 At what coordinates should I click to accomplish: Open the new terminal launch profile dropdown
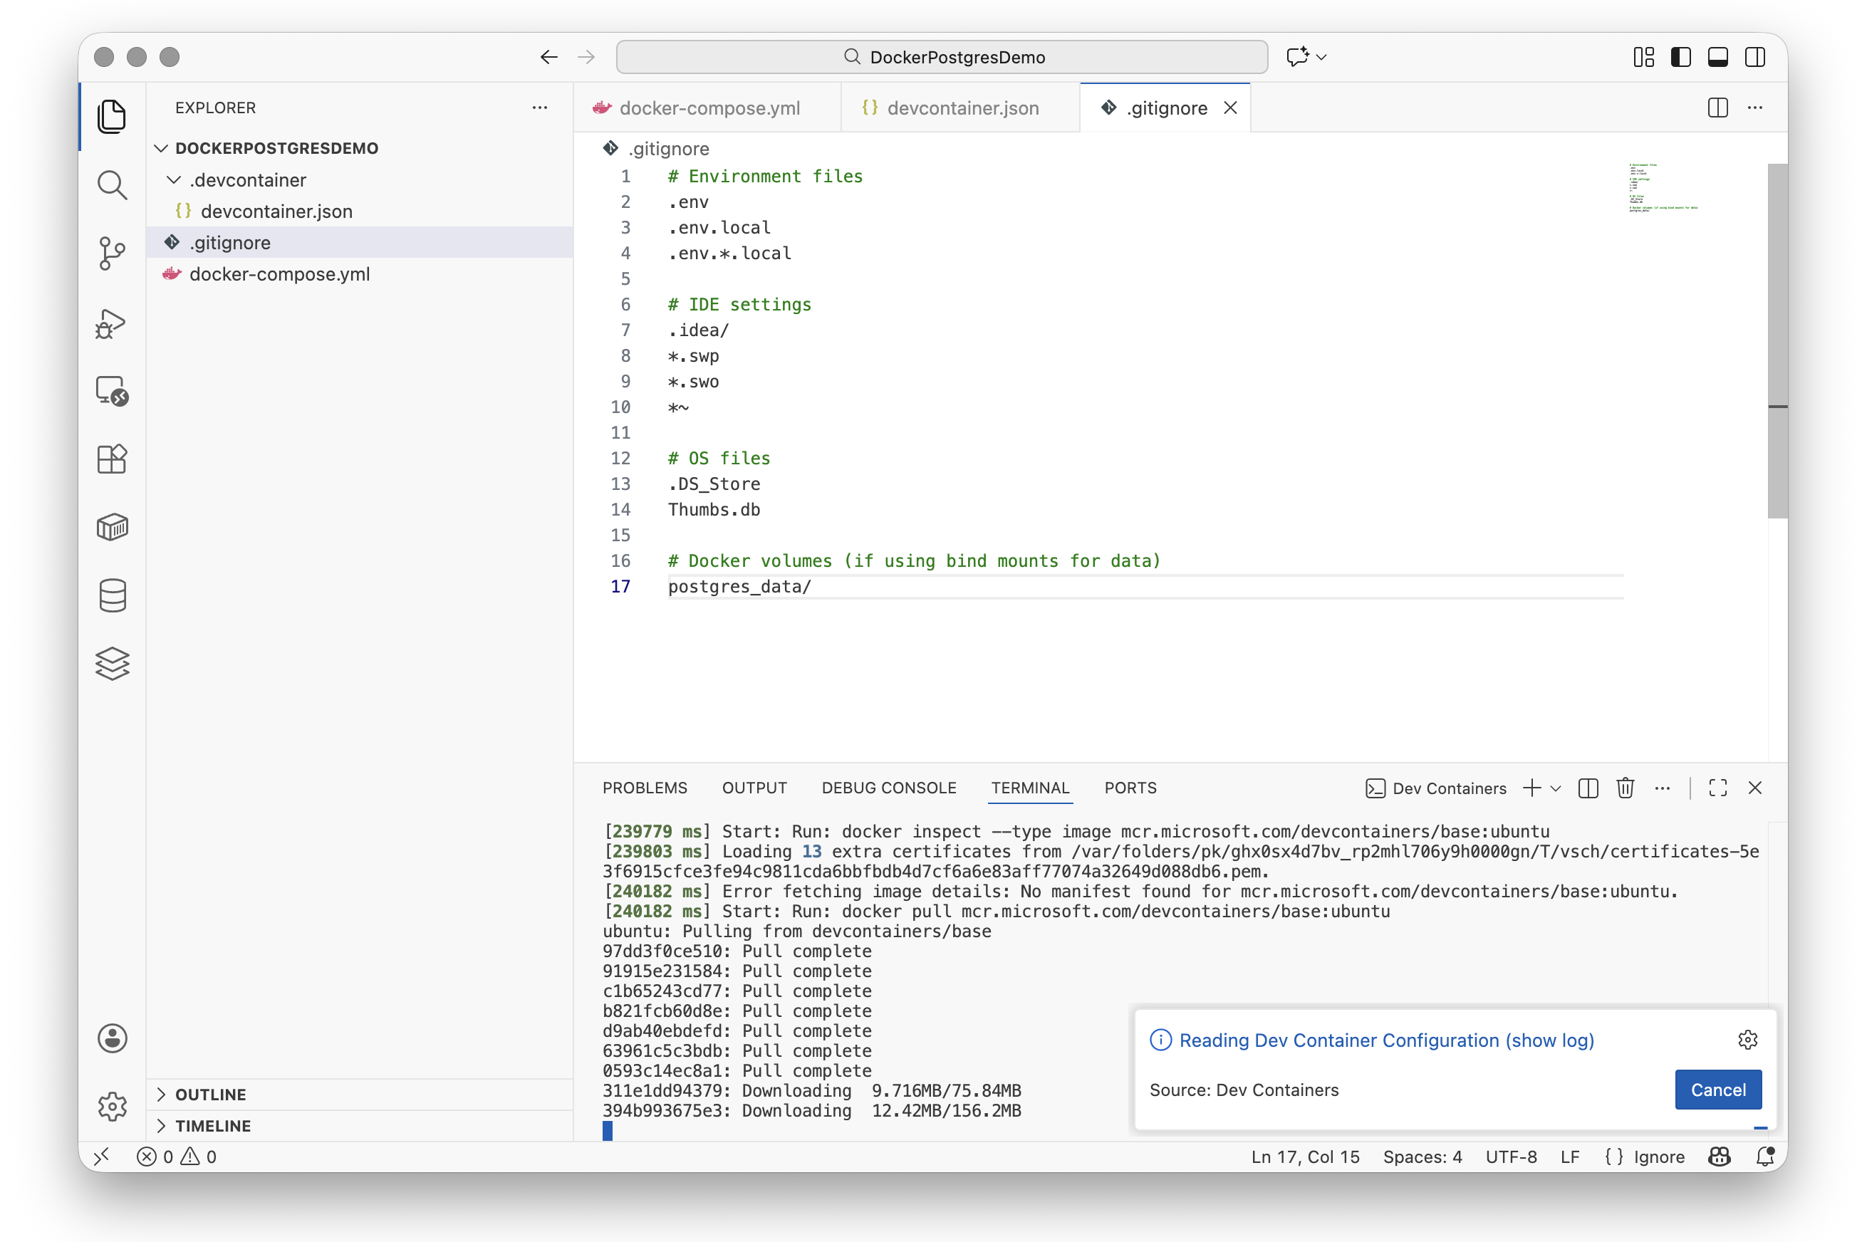[x=1556, y=788]
